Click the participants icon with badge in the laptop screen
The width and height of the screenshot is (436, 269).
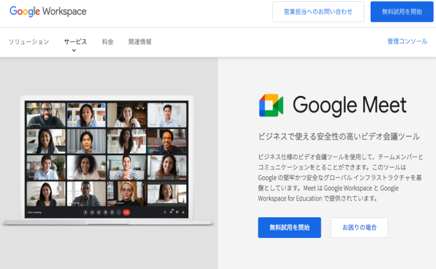tap(171, 212)
